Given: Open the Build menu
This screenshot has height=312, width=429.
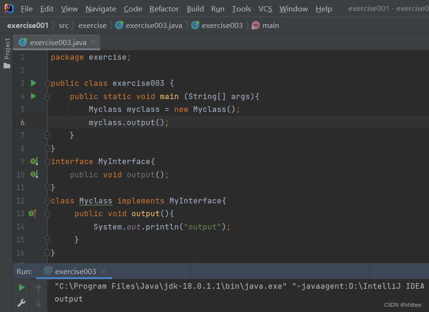Looking at the screenshot, I should pos(195,9).
